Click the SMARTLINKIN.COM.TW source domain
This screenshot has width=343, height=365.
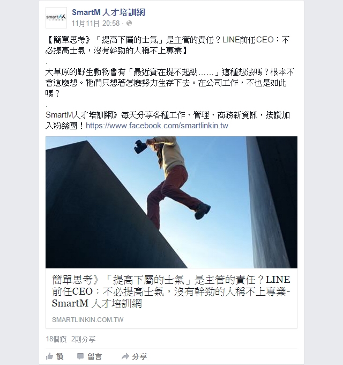87,319
